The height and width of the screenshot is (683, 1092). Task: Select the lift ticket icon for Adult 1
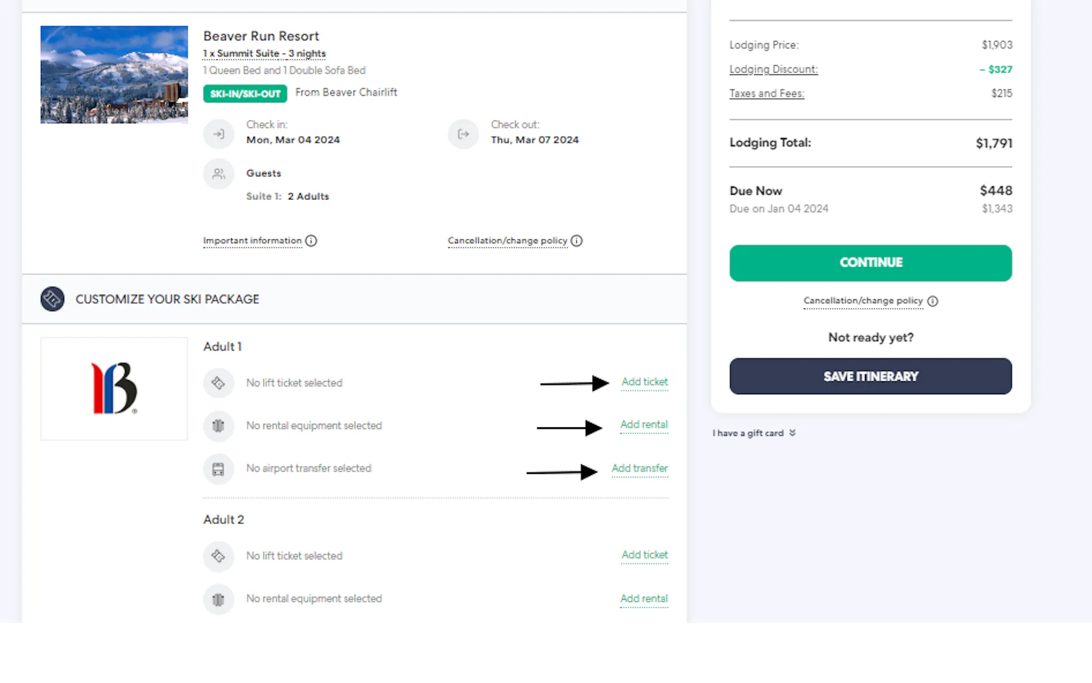pos(218,383)
